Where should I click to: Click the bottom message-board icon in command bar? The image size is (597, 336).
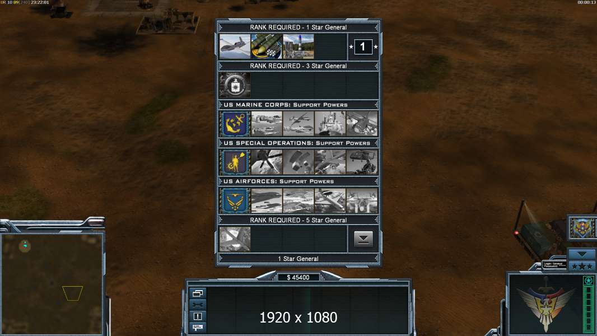(198, 327)
